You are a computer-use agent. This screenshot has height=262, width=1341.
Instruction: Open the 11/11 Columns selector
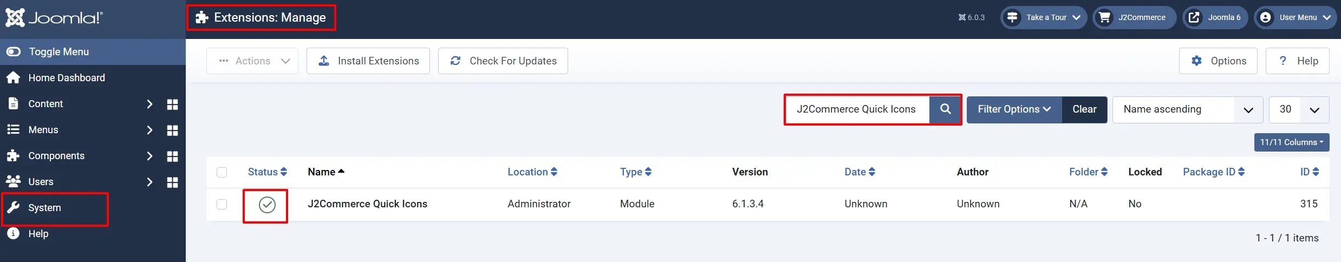[x=1292, y=142]
